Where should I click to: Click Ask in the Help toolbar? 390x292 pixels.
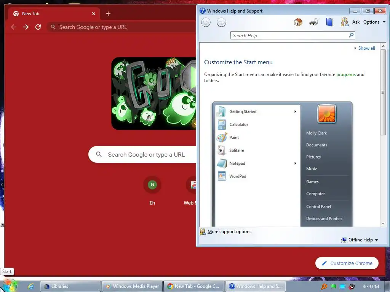click(356, 22)
